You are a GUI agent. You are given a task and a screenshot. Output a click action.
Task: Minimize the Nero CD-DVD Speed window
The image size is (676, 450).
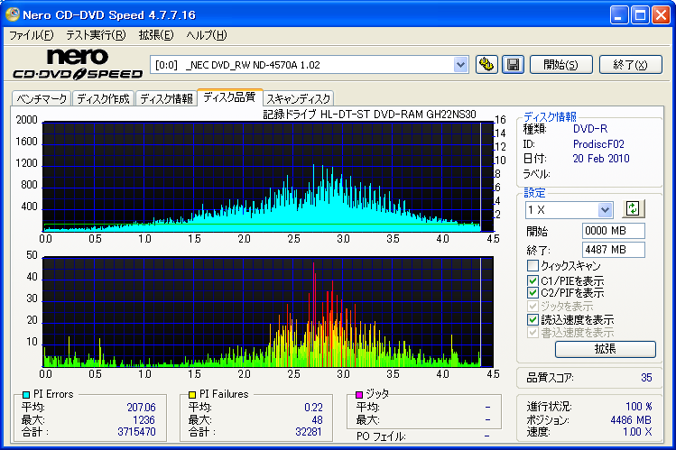[x=619, y=15]
